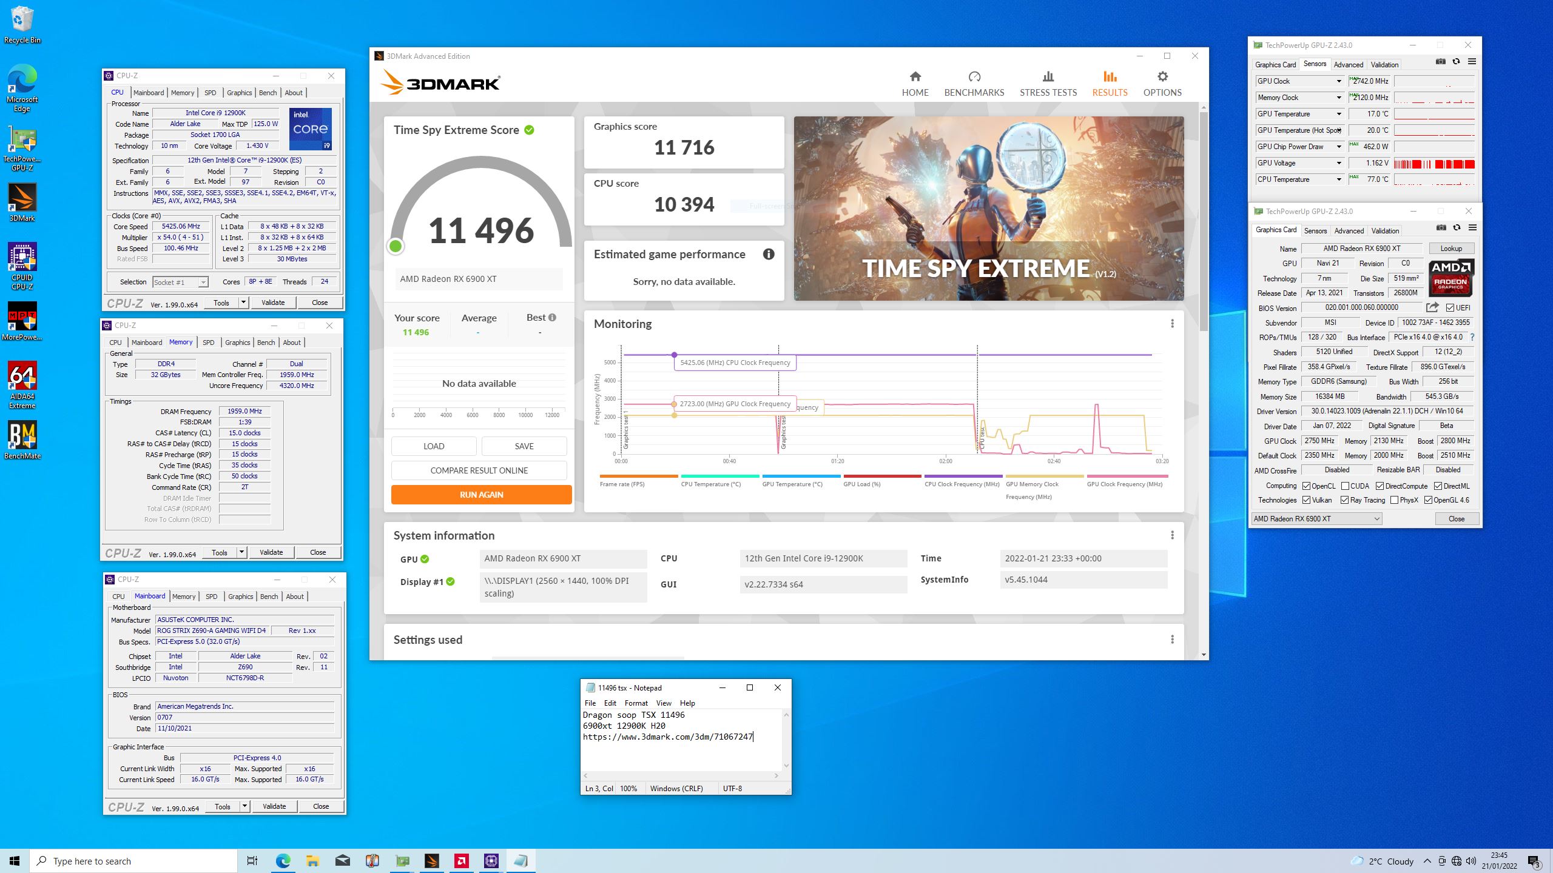
Task: Open the hamburger menu in GPU-Z Graphics Card window
Action: 1472,228
